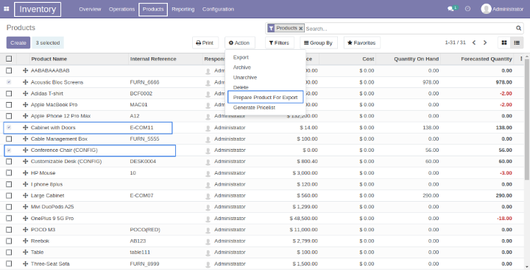Check the HP Mouse checkbox
The image size is (530, 270).
click(9, 173)
